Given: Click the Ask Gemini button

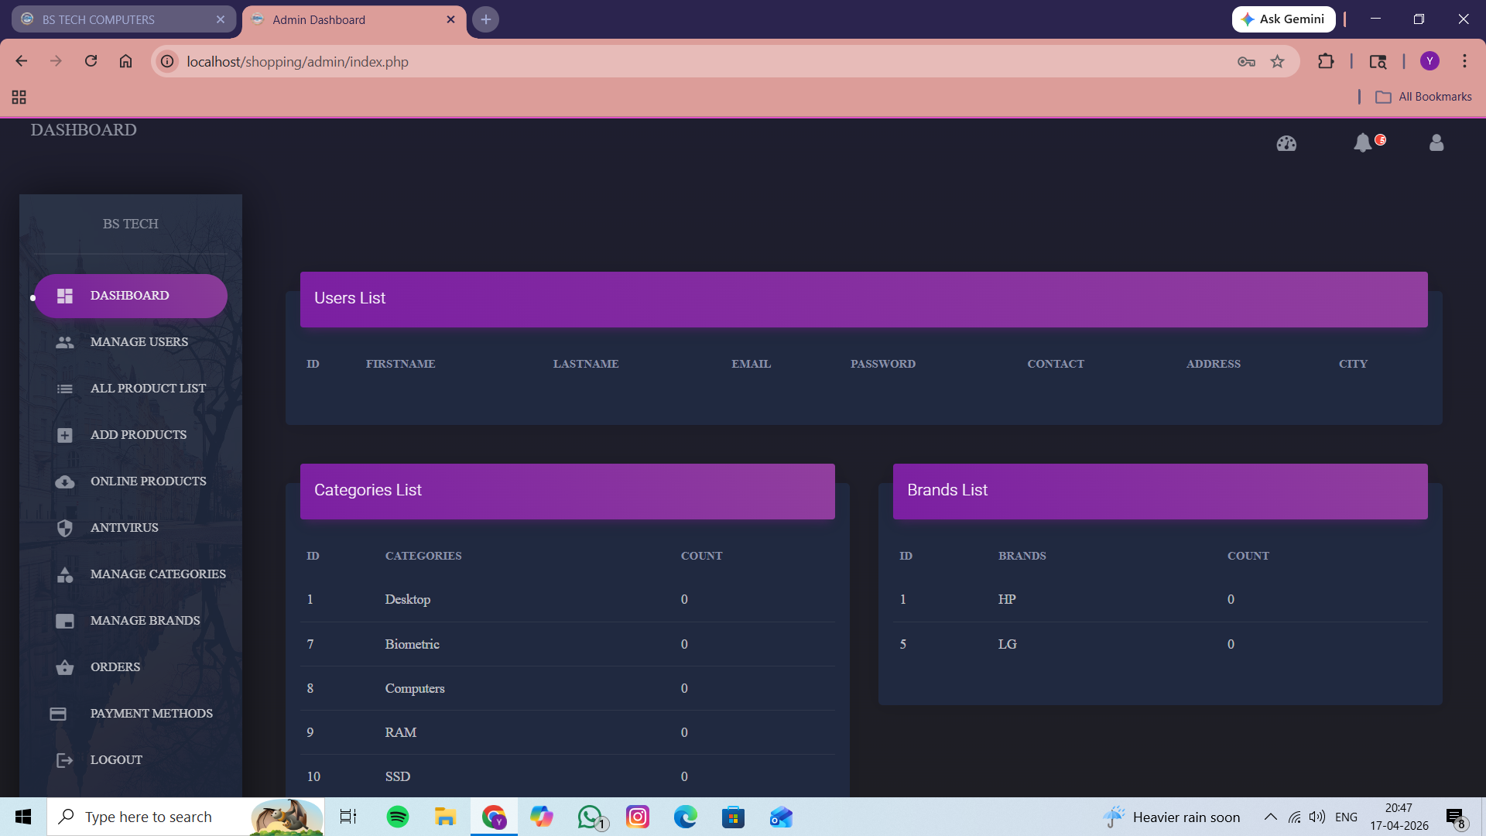Looking at the screenshot, I should click(1282, 19).
